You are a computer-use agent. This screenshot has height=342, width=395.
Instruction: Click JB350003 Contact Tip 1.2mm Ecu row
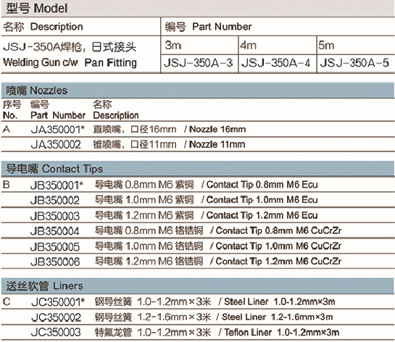[197, 216]
